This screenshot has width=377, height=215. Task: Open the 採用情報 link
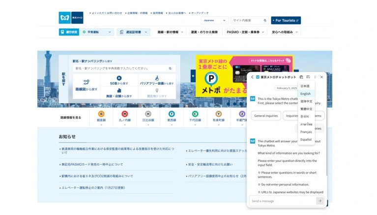pyautogui.click(x=157, y=13)
